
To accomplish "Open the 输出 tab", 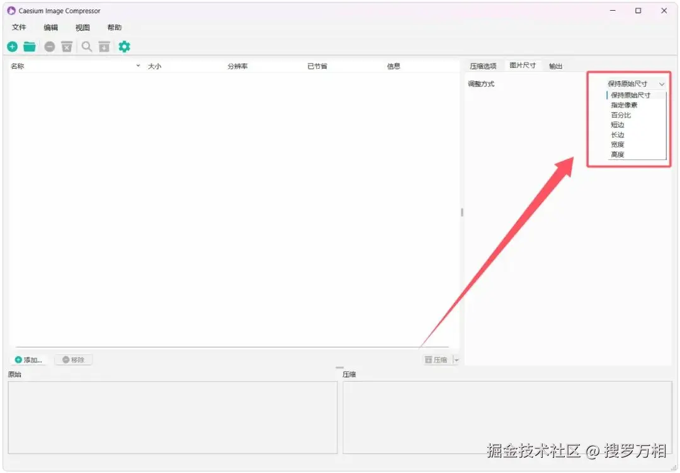I will point(555,65).
